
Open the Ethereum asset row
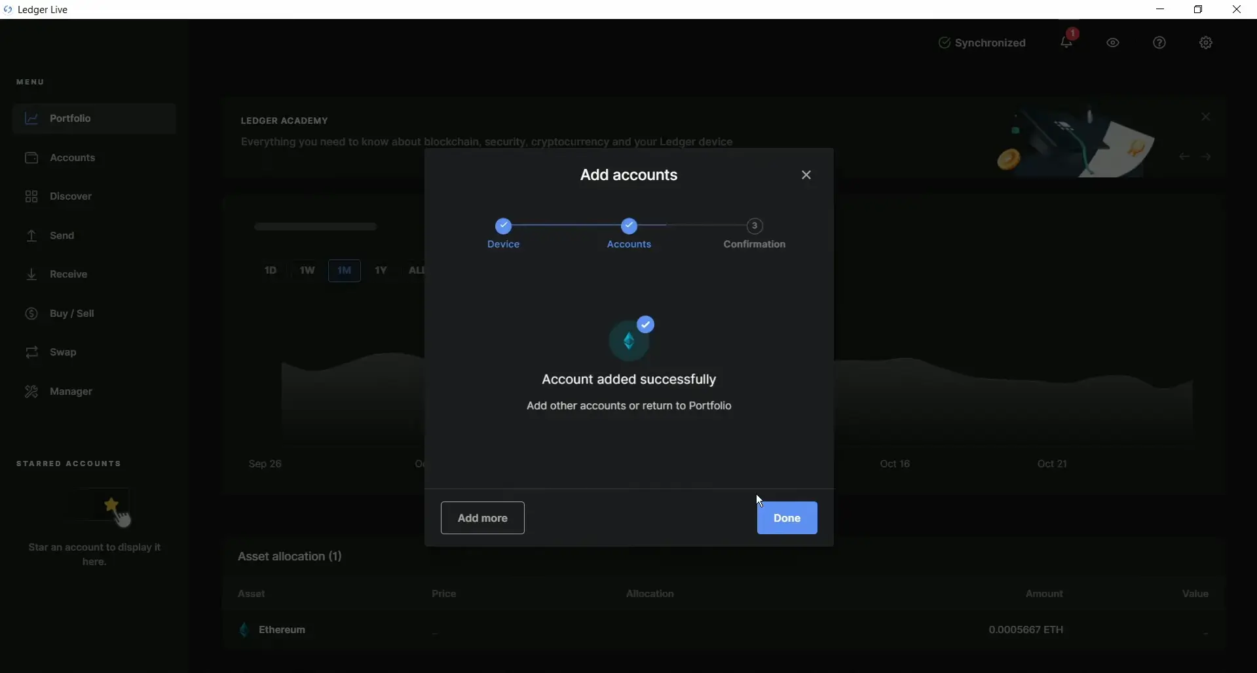tap(282, 630)
